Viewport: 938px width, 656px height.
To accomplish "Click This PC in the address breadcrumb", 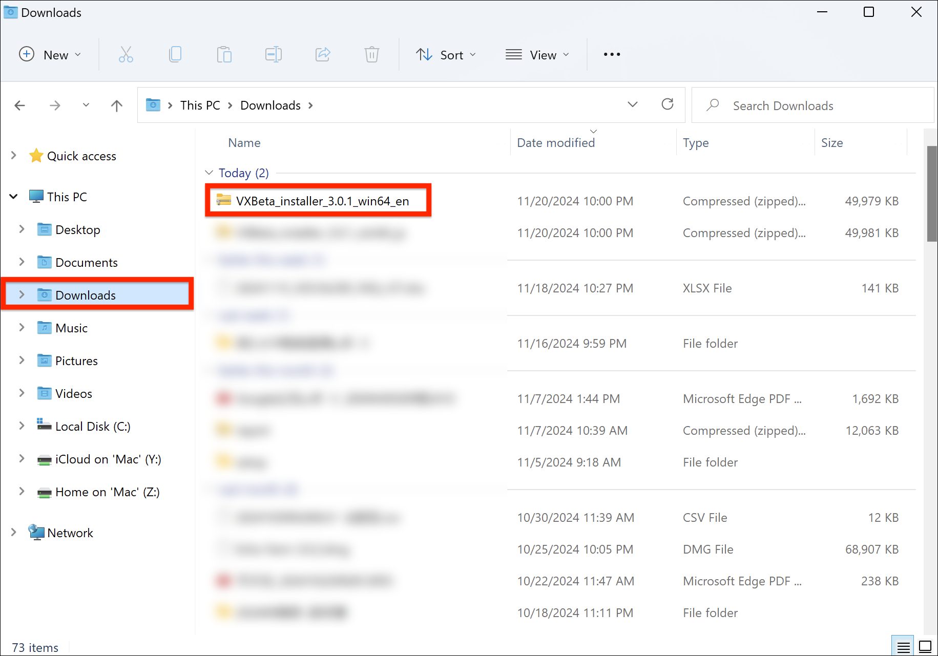I will (x=200, y=105).
